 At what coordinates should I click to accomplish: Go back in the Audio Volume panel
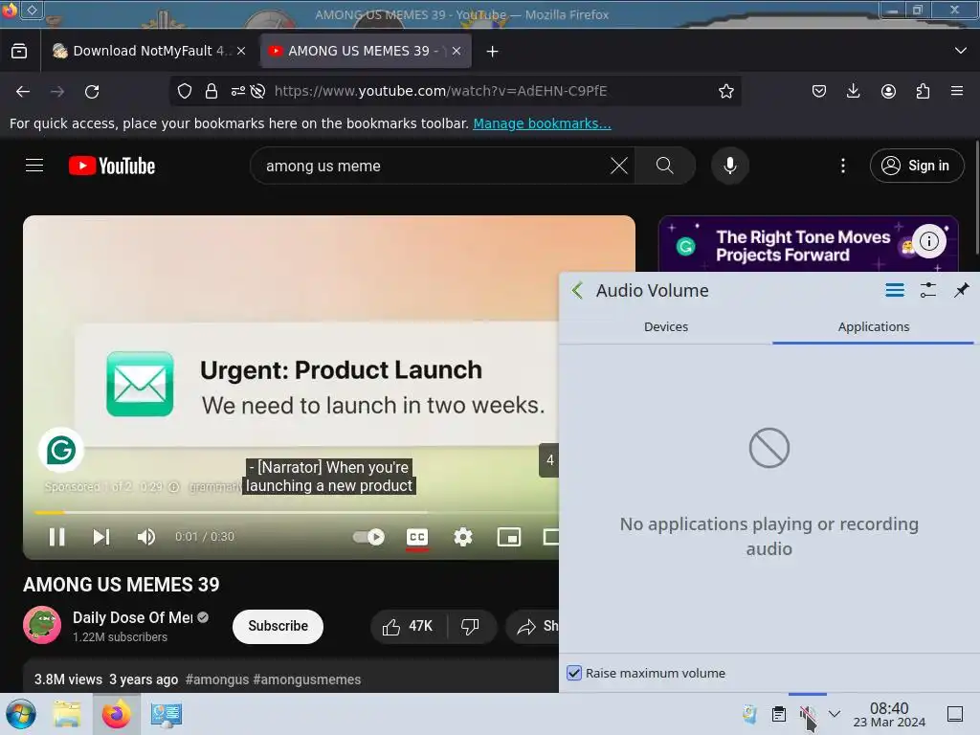tap(577, 290)
